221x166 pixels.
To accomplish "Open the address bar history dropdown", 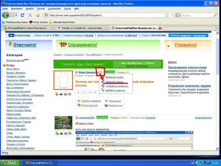I will (172, 15).
